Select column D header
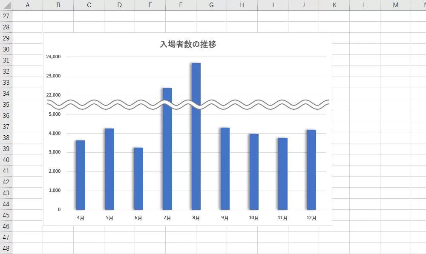426x254 pixels. [x=120, y=5]
